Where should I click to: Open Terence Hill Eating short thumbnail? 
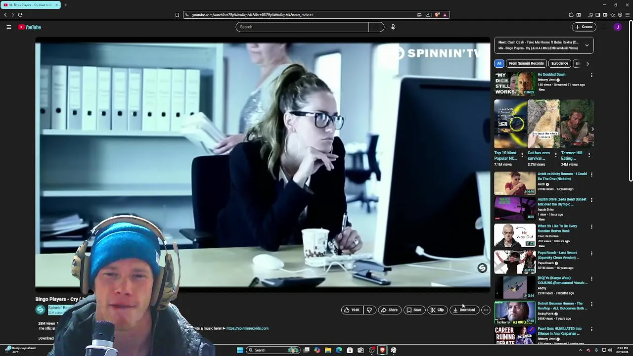click(x=577, y=124)
